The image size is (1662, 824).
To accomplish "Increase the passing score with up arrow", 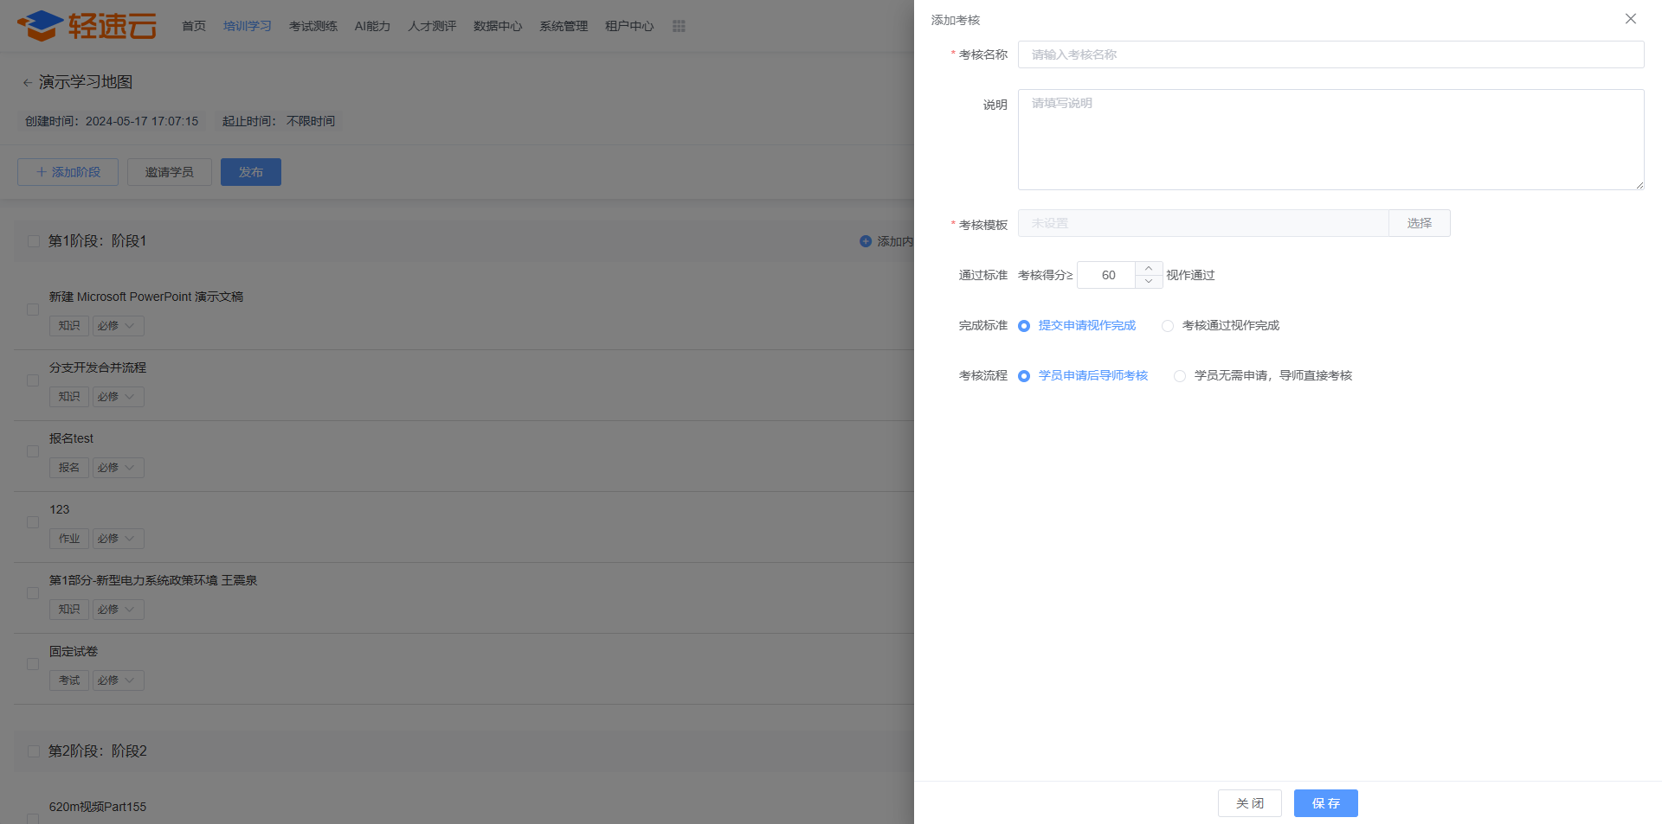I will [x=1149, y=269].
